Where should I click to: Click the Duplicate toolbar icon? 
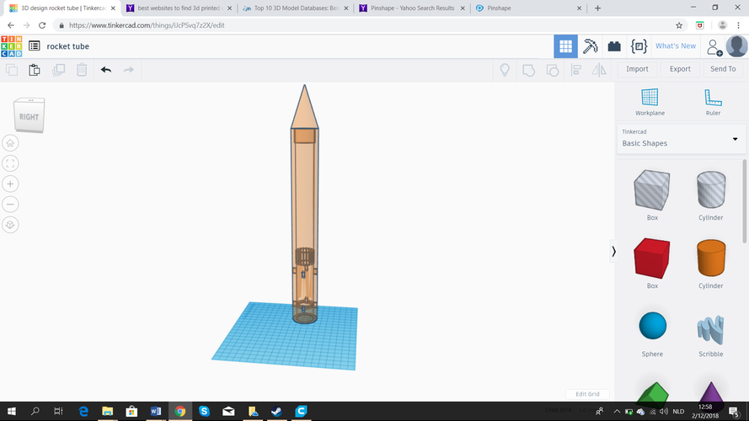point(58,70)
